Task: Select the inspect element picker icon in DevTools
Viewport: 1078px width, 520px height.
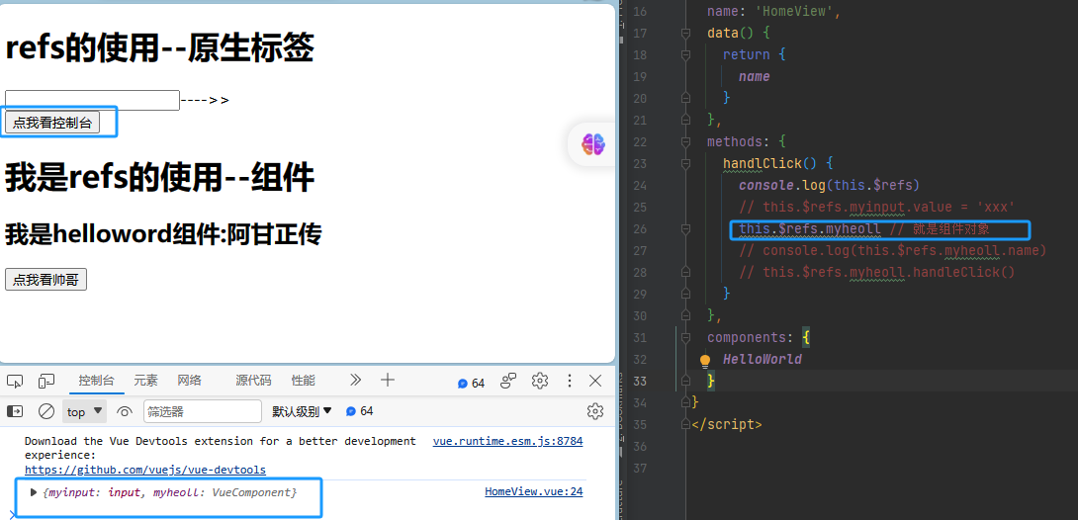Action: [x=15, y=381]
